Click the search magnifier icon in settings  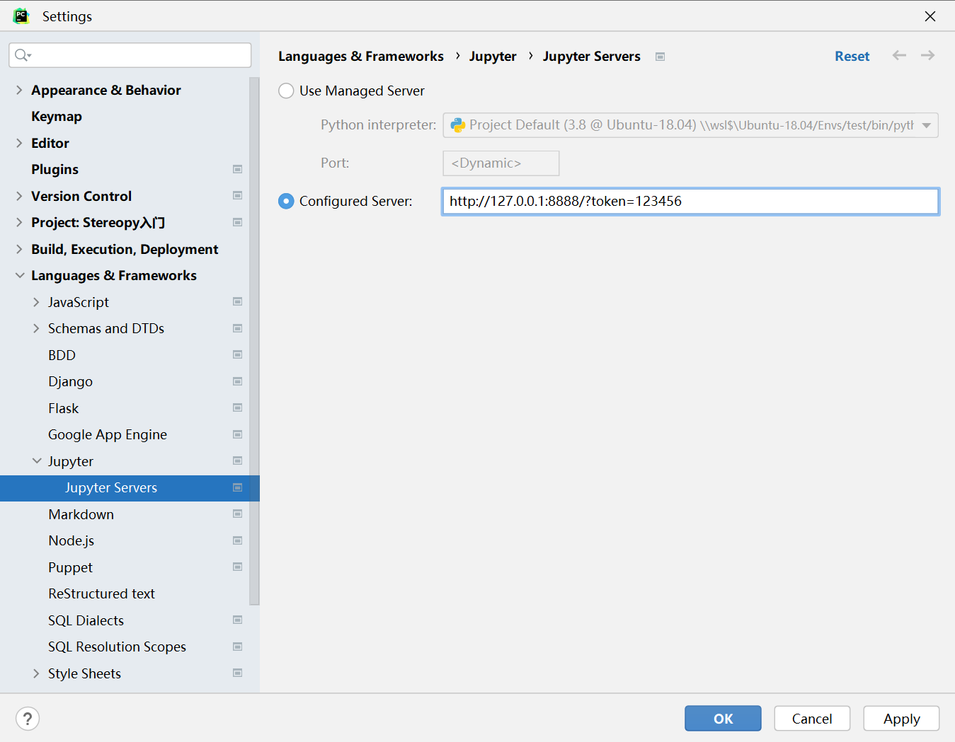coord(23,55)
